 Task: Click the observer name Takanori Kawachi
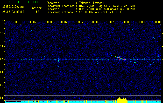coord(91,3)
